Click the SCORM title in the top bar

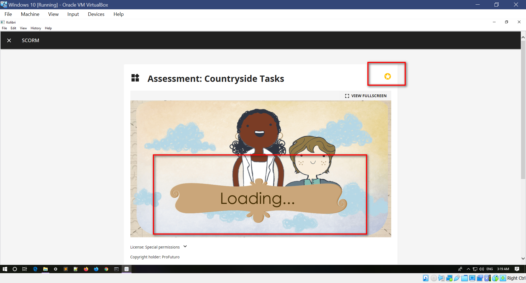30,41
